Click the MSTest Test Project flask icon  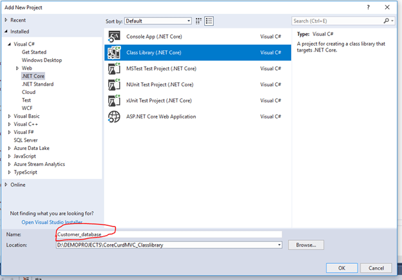tap(114, 69)
